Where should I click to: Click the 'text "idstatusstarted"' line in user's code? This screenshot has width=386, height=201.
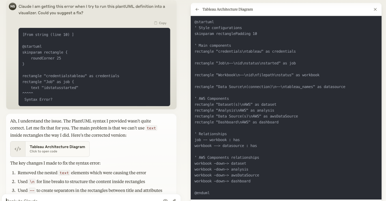click(x=54, y=88)
